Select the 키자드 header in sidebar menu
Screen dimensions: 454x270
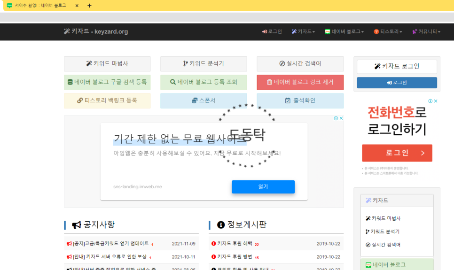(397, 200)
